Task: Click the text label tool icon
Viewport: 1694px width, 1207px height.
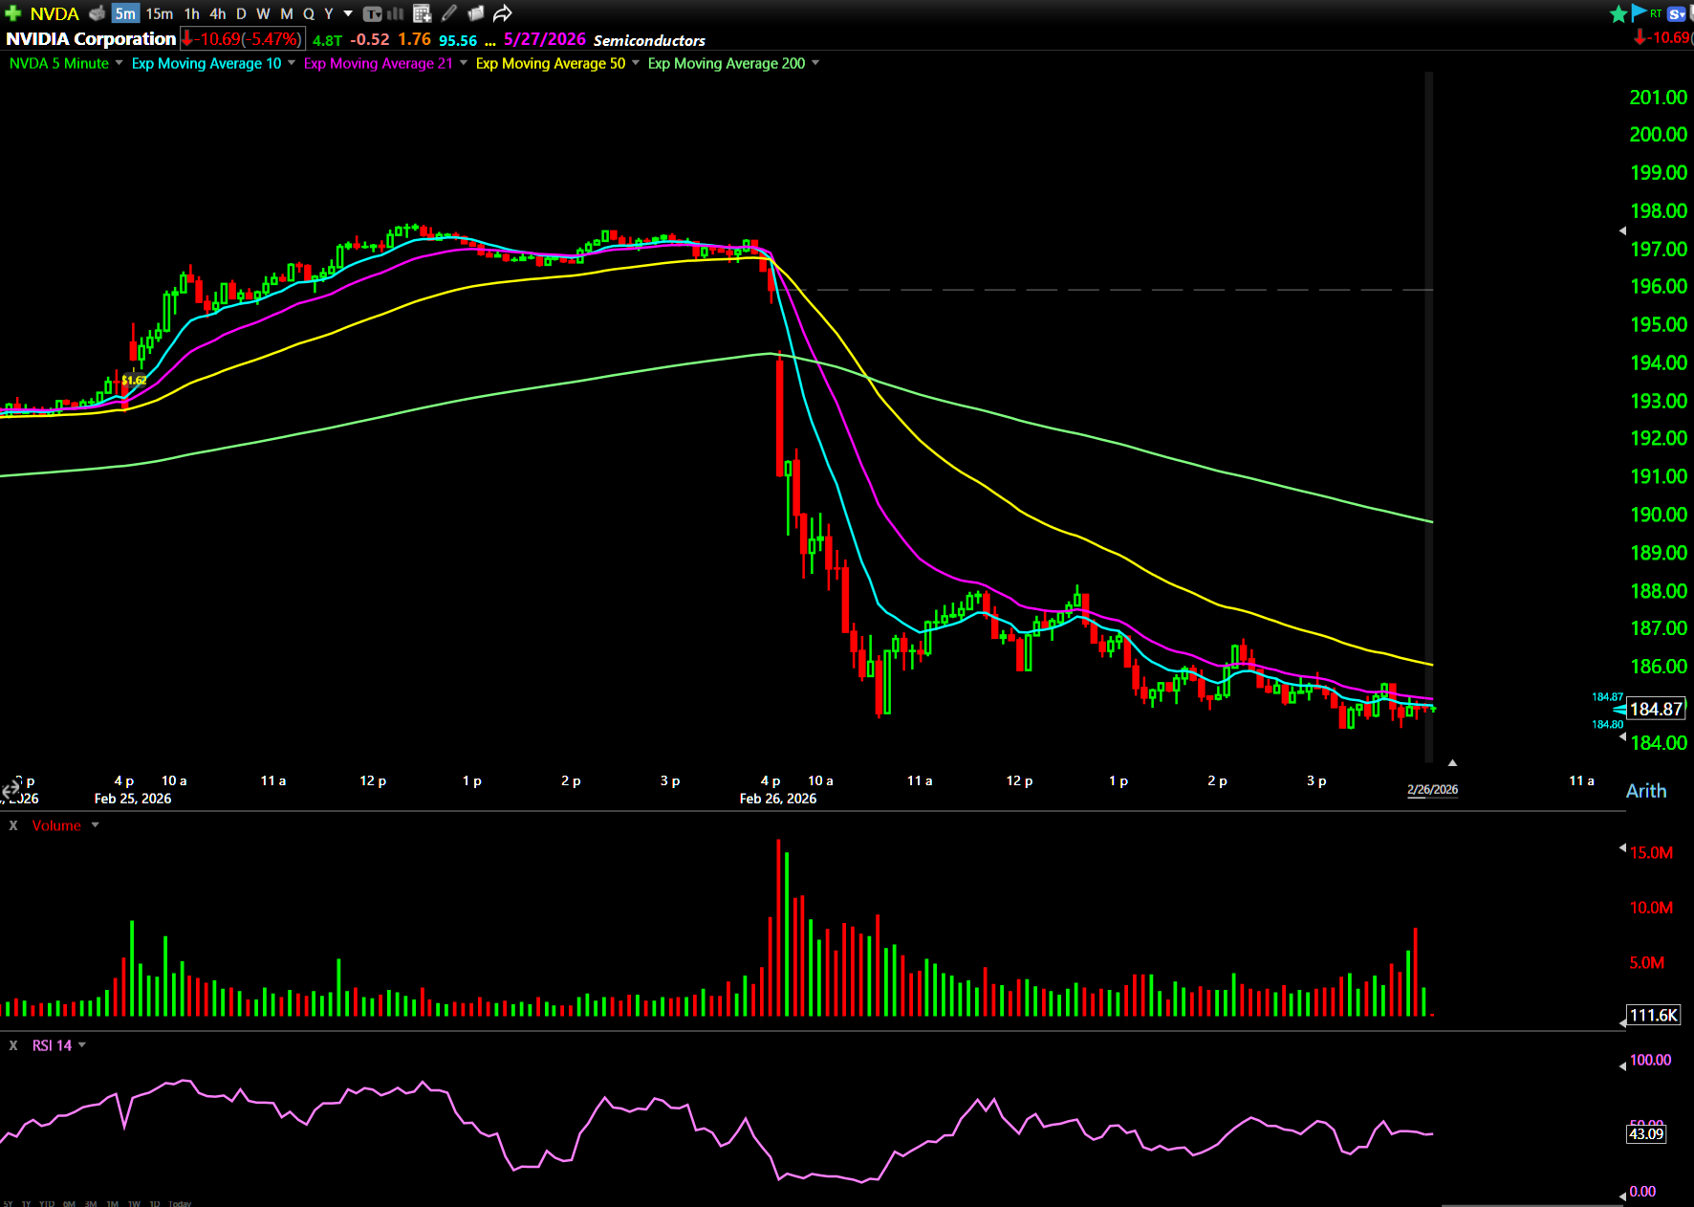Action: click(373, 13)
